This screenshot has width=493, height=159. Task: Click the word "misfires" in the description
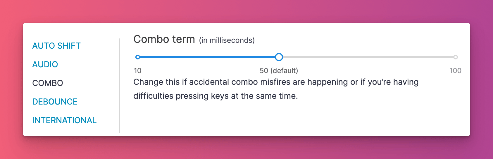point(275,82)
